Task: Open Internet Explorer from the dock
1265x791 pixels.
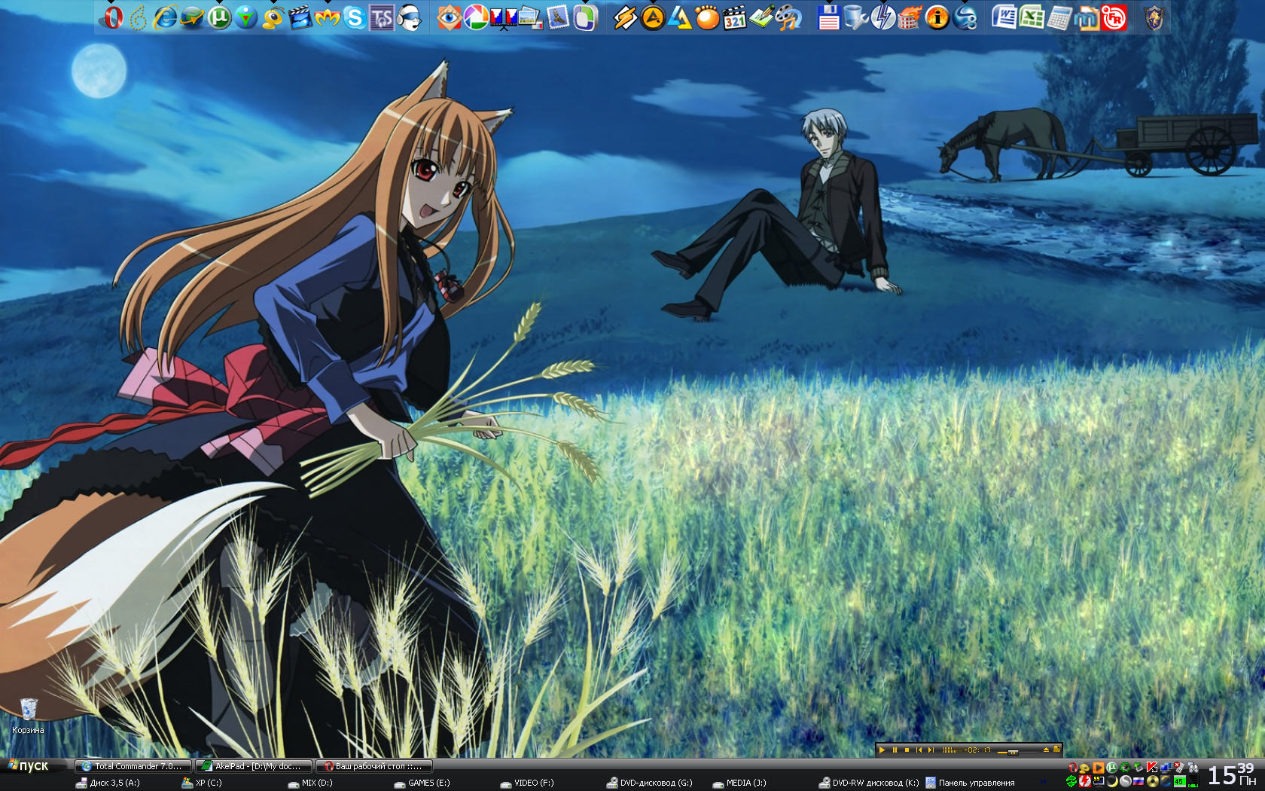Action: [x=165, y=17]
